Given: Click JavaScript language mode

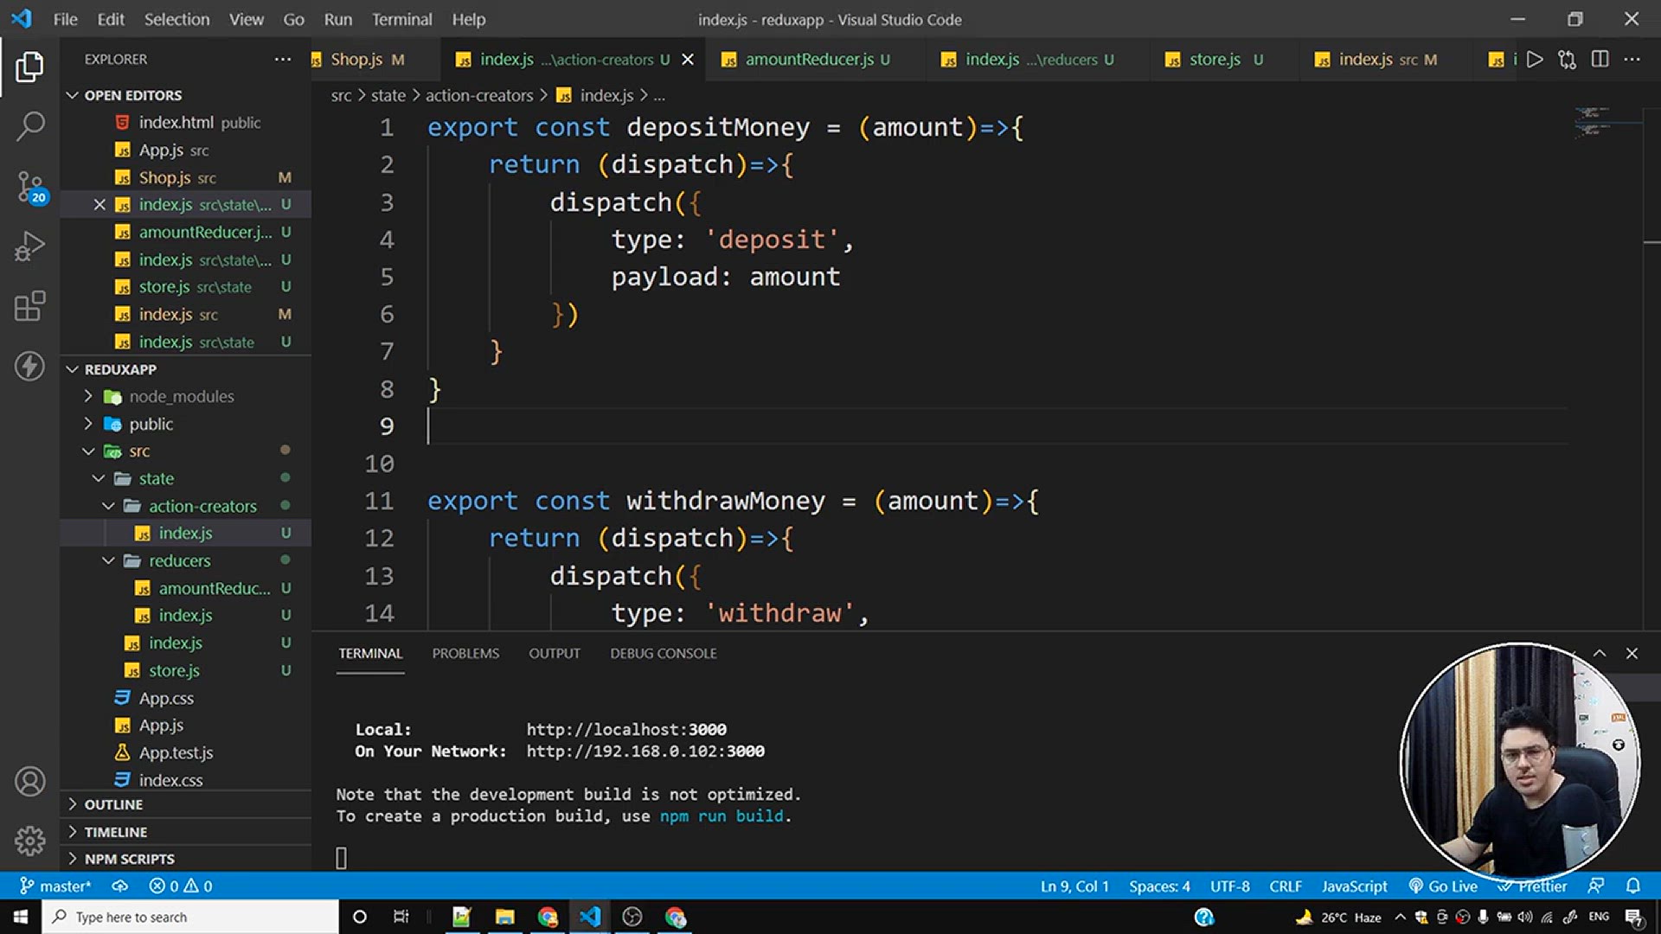Looking at the screenshot, I should [x=1354, y=886].
